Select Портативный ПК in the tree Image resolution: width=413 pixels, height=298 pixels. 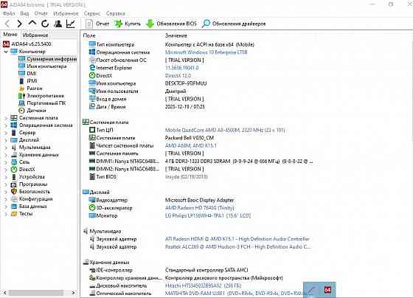pos(42,103)
